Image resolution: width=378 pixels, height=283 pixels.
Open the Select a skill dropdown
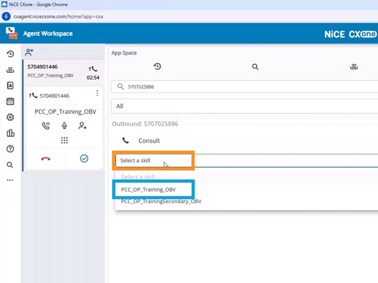[153, 161]
